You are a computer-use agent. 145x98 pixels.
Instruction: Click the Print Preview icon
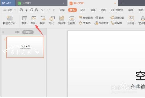point(37,10)
